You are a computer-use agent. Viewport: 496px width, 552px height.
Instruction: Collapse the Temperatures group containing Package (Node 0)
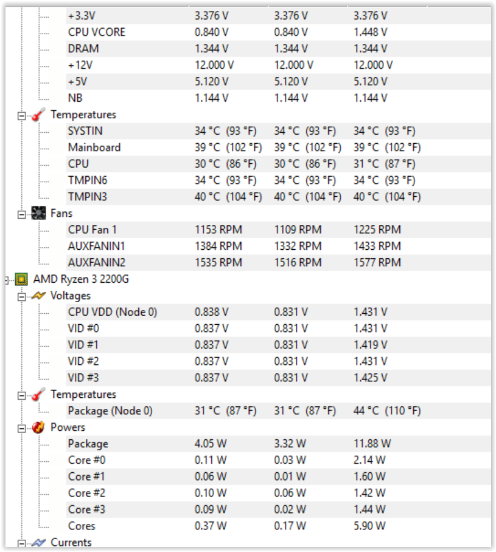pyautogui.click(x=23, y=395)
